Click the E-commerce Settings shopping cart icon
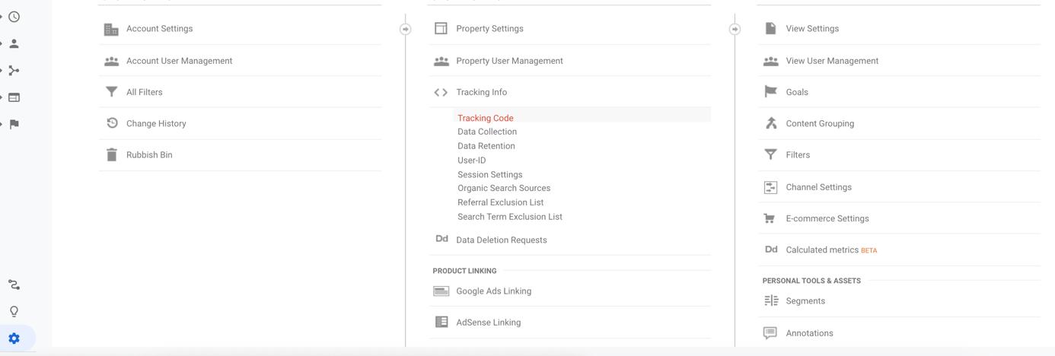 point(770,218)
